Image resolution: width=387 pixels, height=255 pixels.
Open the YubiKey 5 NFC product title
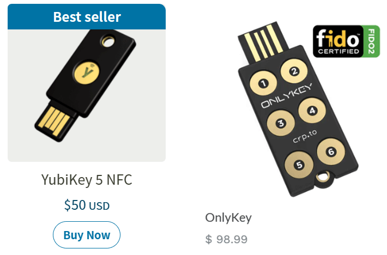pyautogui.click(x=87, y=180)
